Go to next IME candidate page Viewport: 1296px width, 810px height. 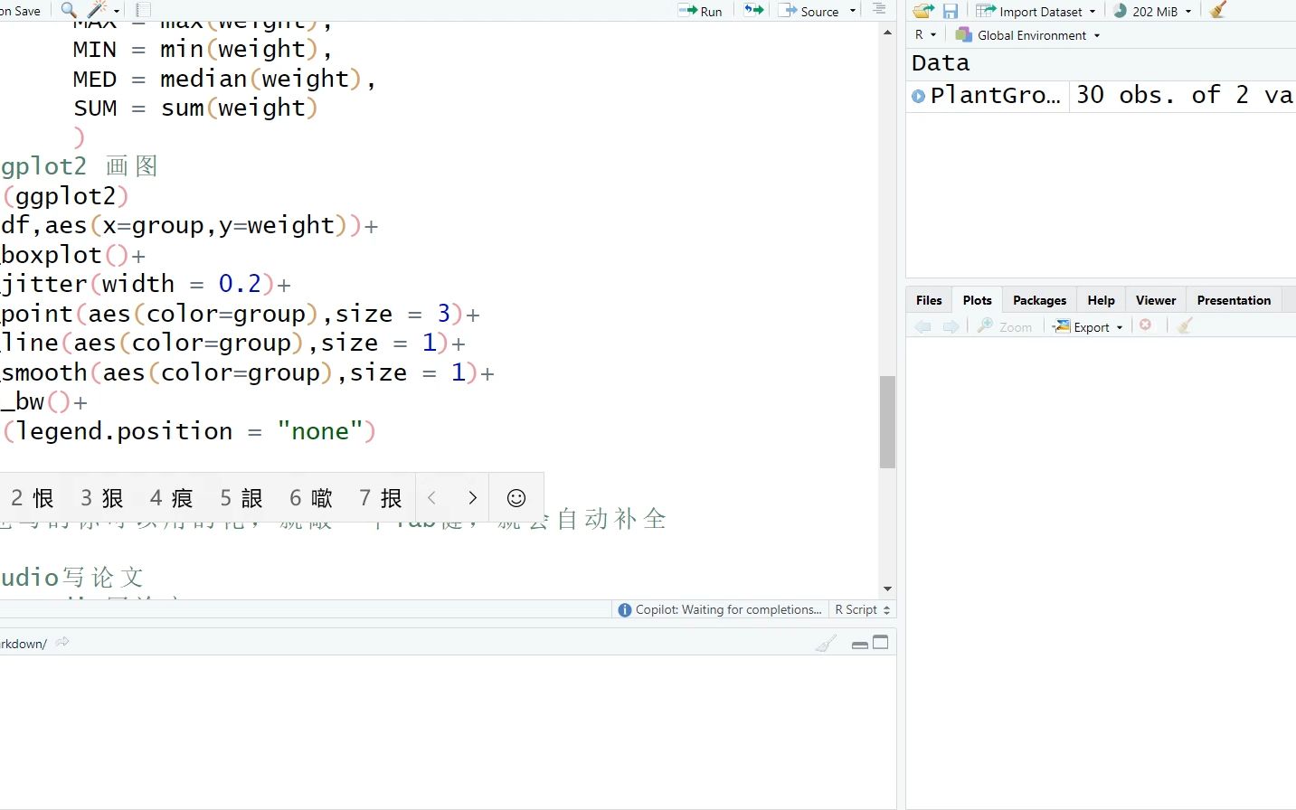point(472,497)
